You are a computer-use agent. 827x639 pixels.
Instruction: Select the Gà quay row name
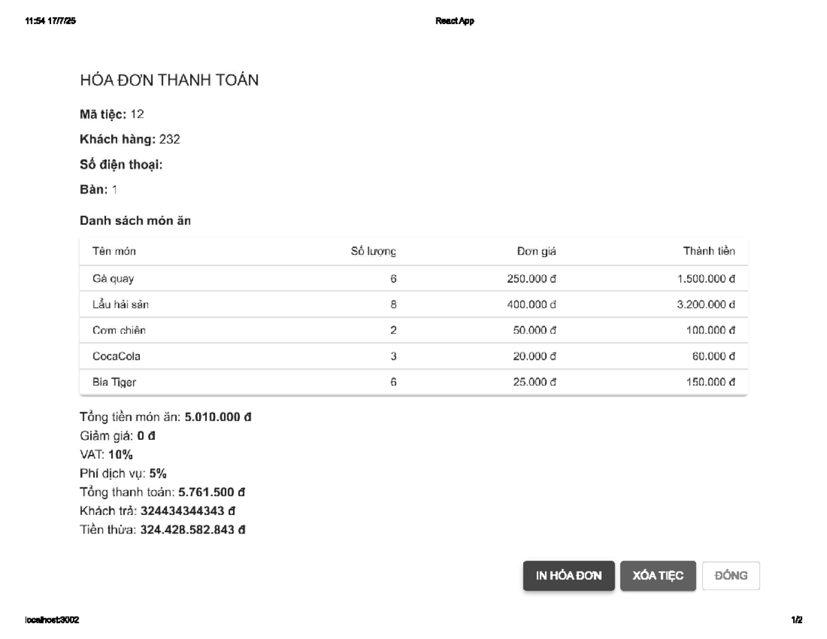(113, 278)
